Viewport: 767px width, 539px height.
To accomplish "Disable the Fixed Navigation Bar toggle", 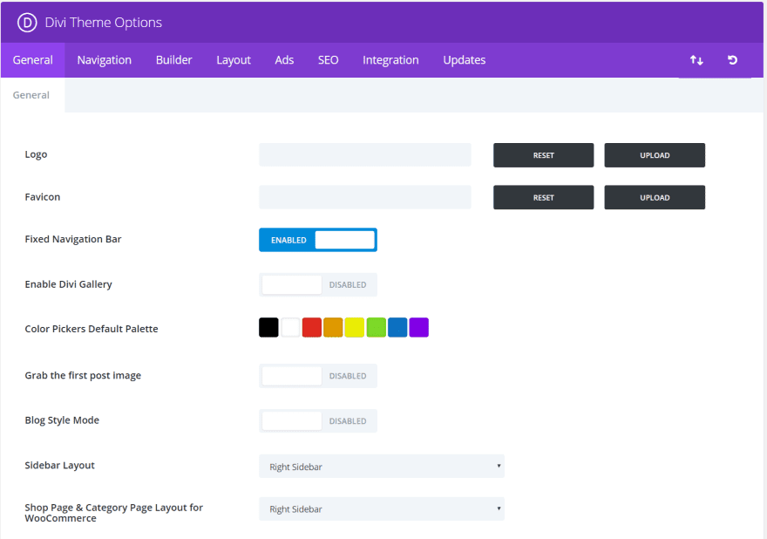I will 318,240.
